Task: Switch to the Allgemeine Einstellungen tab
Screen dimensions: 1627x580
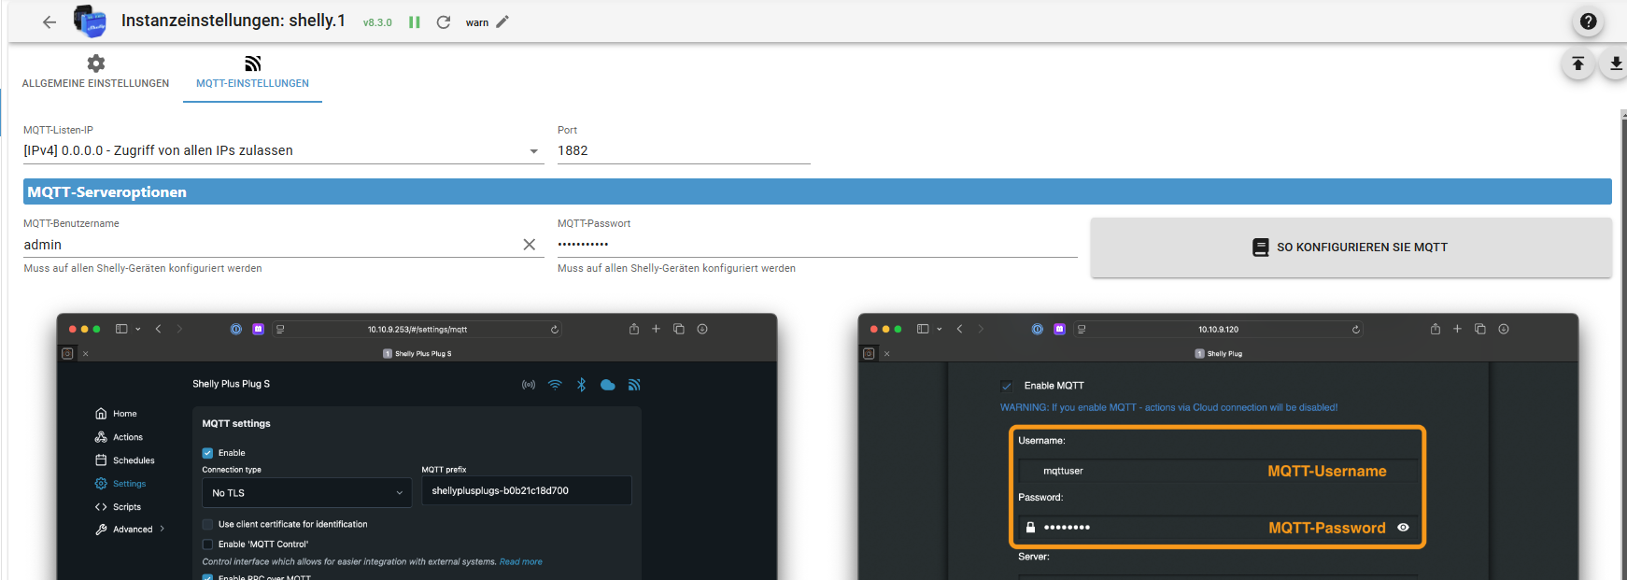Action: [95, 72]
